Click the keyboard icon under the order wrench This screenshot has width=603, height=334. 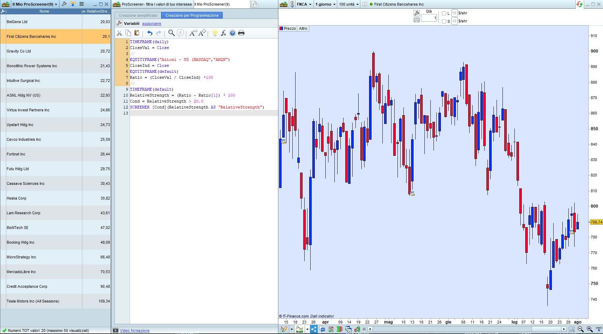tap(417, 20)
